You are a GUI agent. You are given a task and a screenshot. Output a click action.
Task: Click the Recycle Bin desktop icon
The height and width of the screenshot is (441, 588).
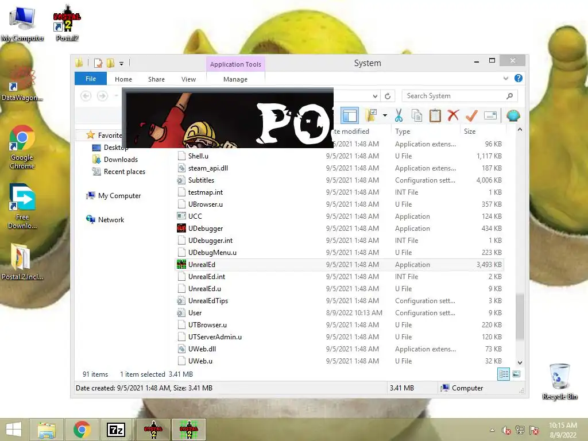[559, 381]
